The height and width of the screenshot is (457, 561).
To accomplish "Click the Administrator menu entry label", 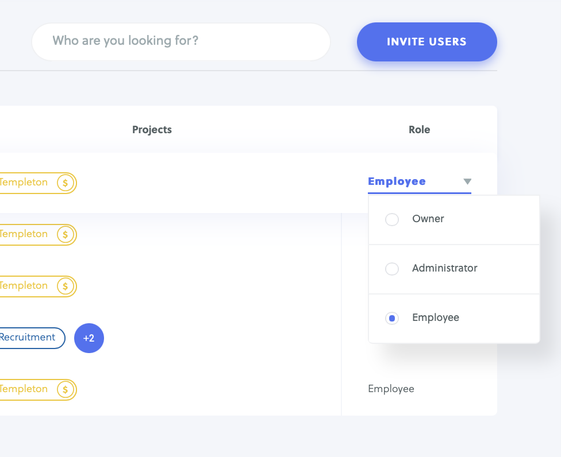I will (x=445, y=268).
